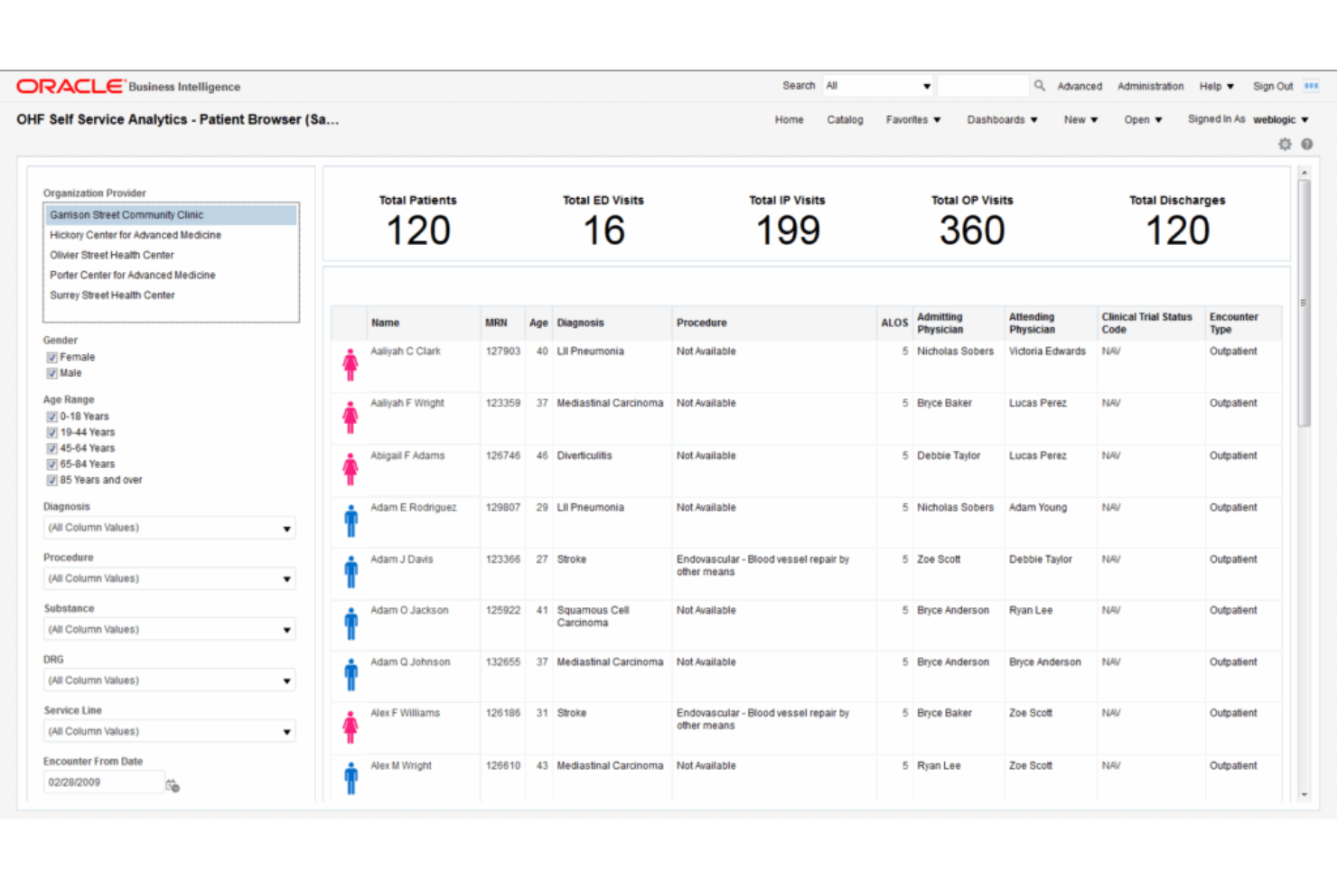Click the Total ED Visits value 16
Image resolution: width=1337 pixels, height=892 pixels.
click(x=603, y=230)
